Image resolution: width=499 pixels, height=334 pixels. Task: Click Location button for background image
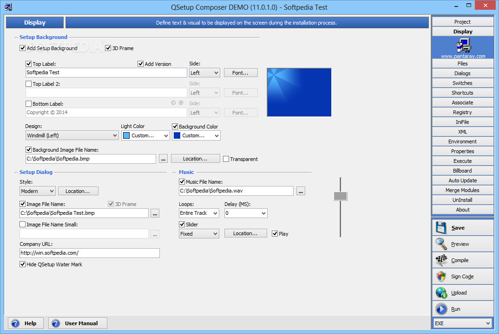pos(195,159)
